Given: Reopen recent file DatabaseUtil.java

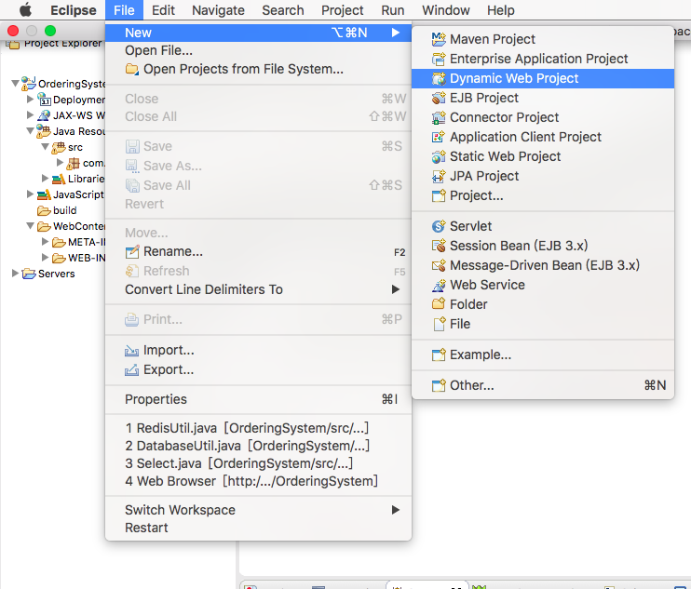Looking at the screenshot, I should [x=258, y=446].
